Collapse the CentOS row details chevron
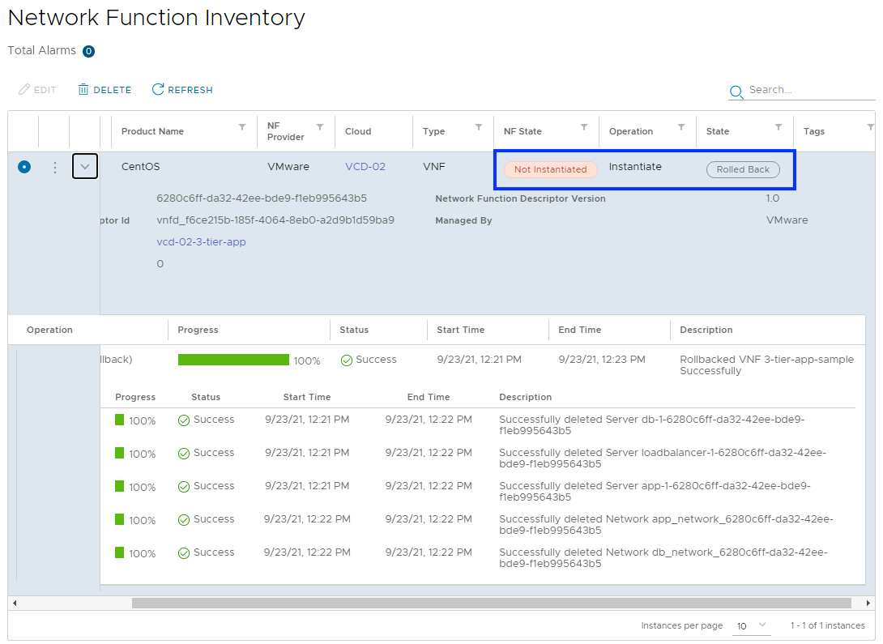 pos(85,167)
